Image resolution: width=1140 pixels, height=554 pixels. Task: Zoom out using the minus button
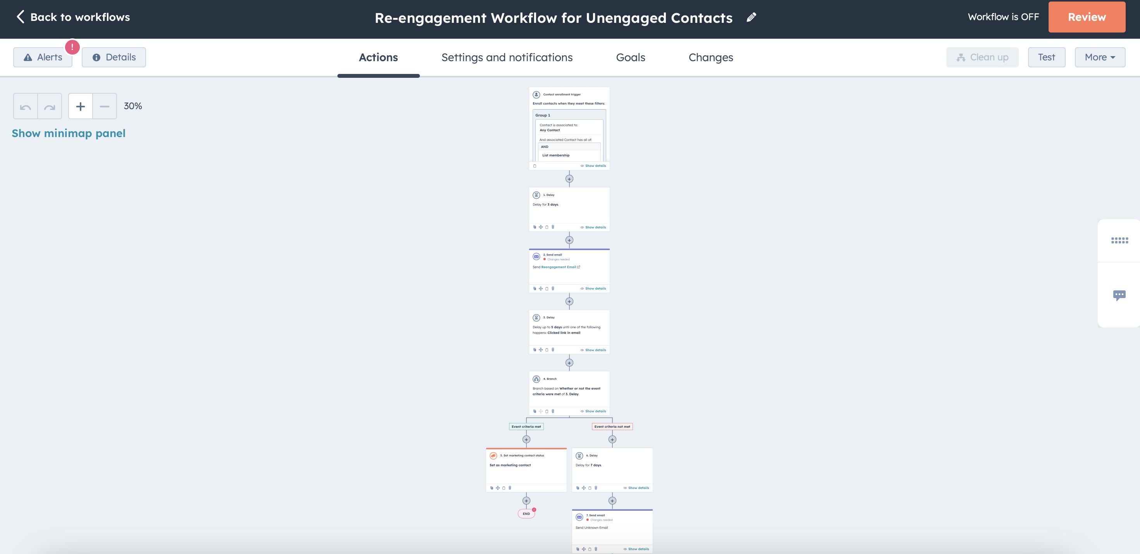pos(105,106)
